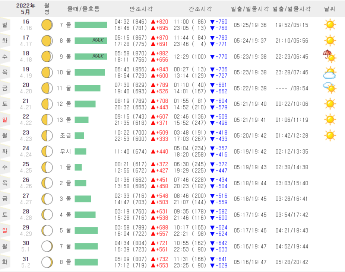Click the date 30 with lunar 5.1
This screenshot has height=272, width=345.
(x=26, y=246)
